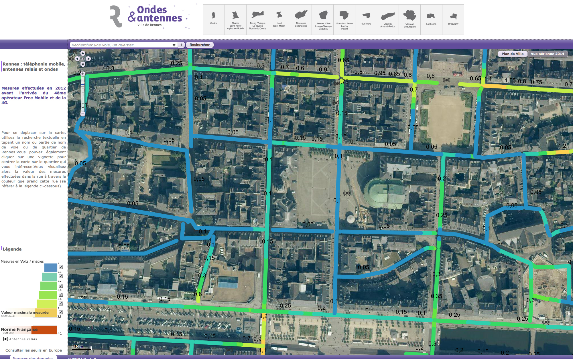
Task: Open the Sources des données tab
Action: coord(33,357)
